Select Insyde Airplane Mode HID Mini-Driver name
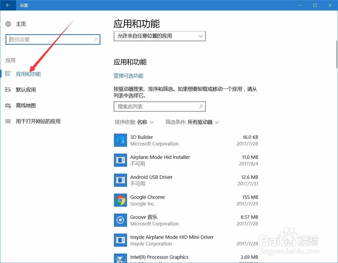 click(x=172, y=237)
